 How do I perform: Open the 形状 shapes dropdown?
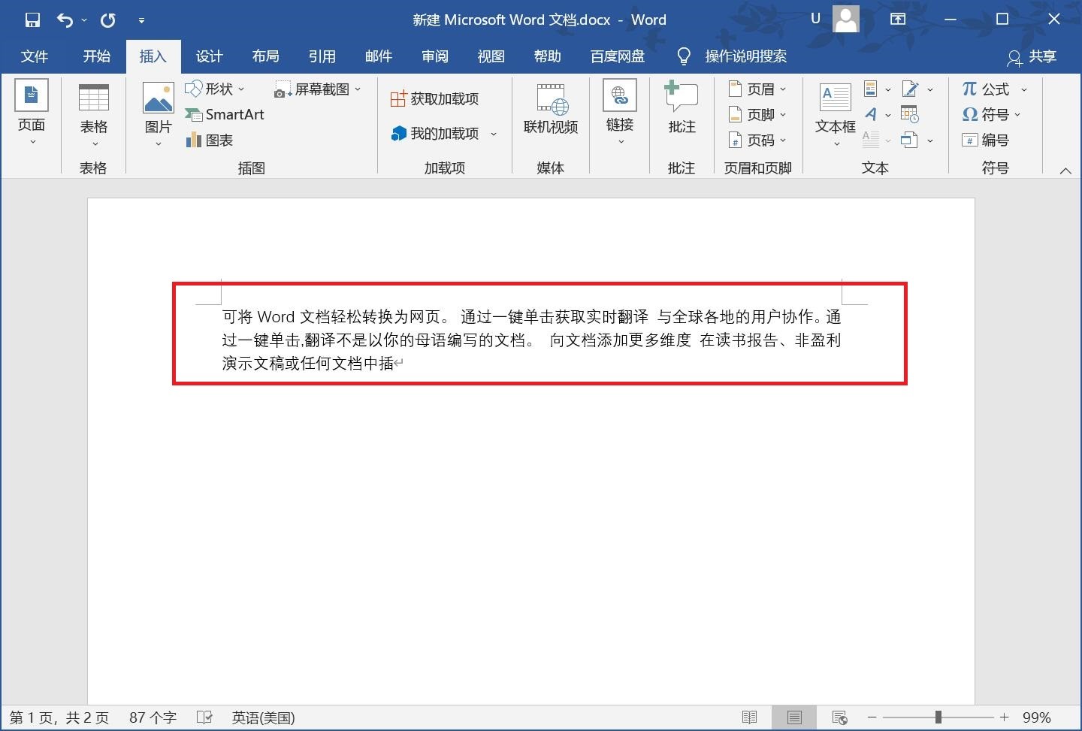click(x=216, y=89)
